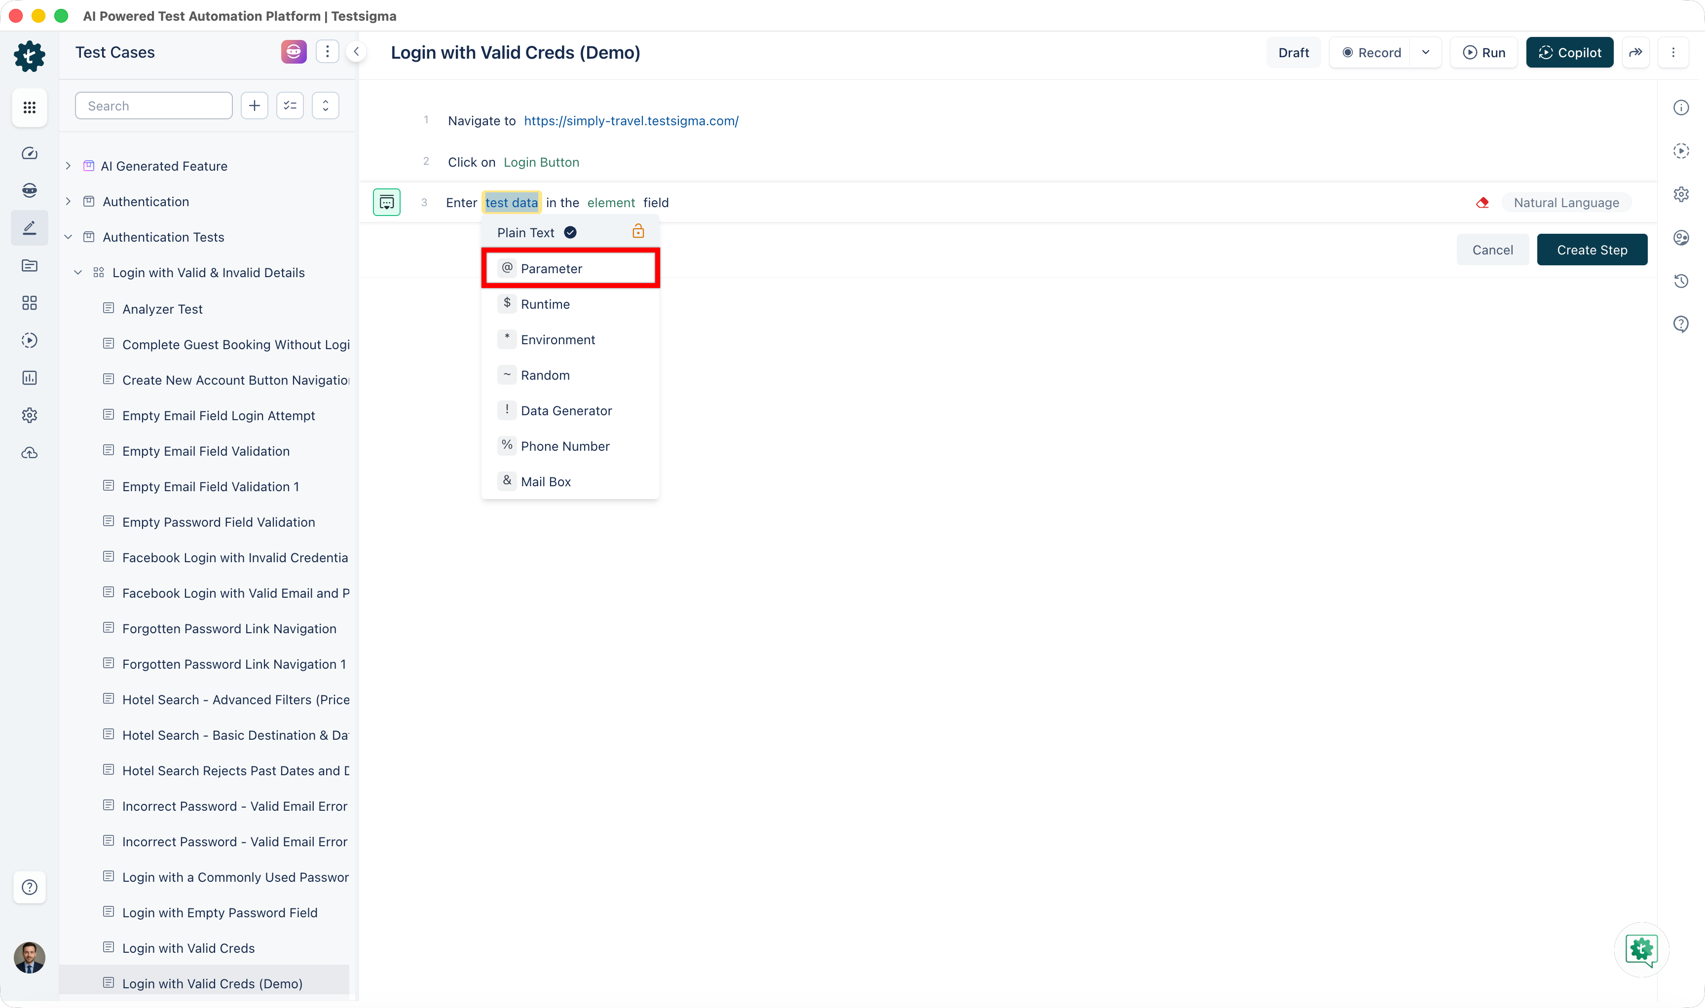This screenshot has width=1705, height=1008.
Task: Open the Test Cases three-dot menu
Action: [328, 52]
